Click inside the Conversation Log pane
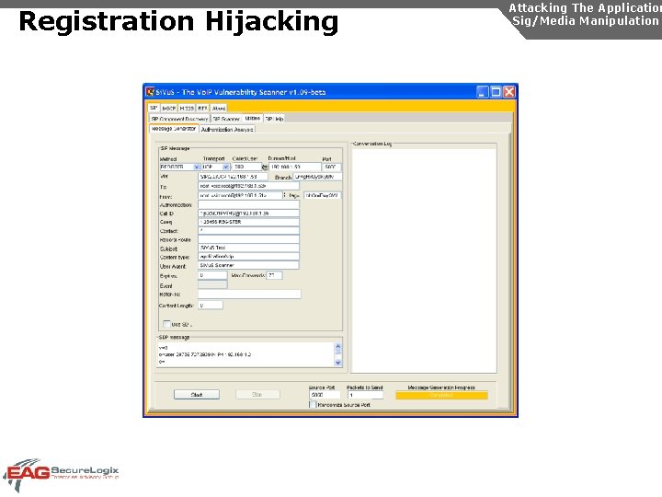 424,260
